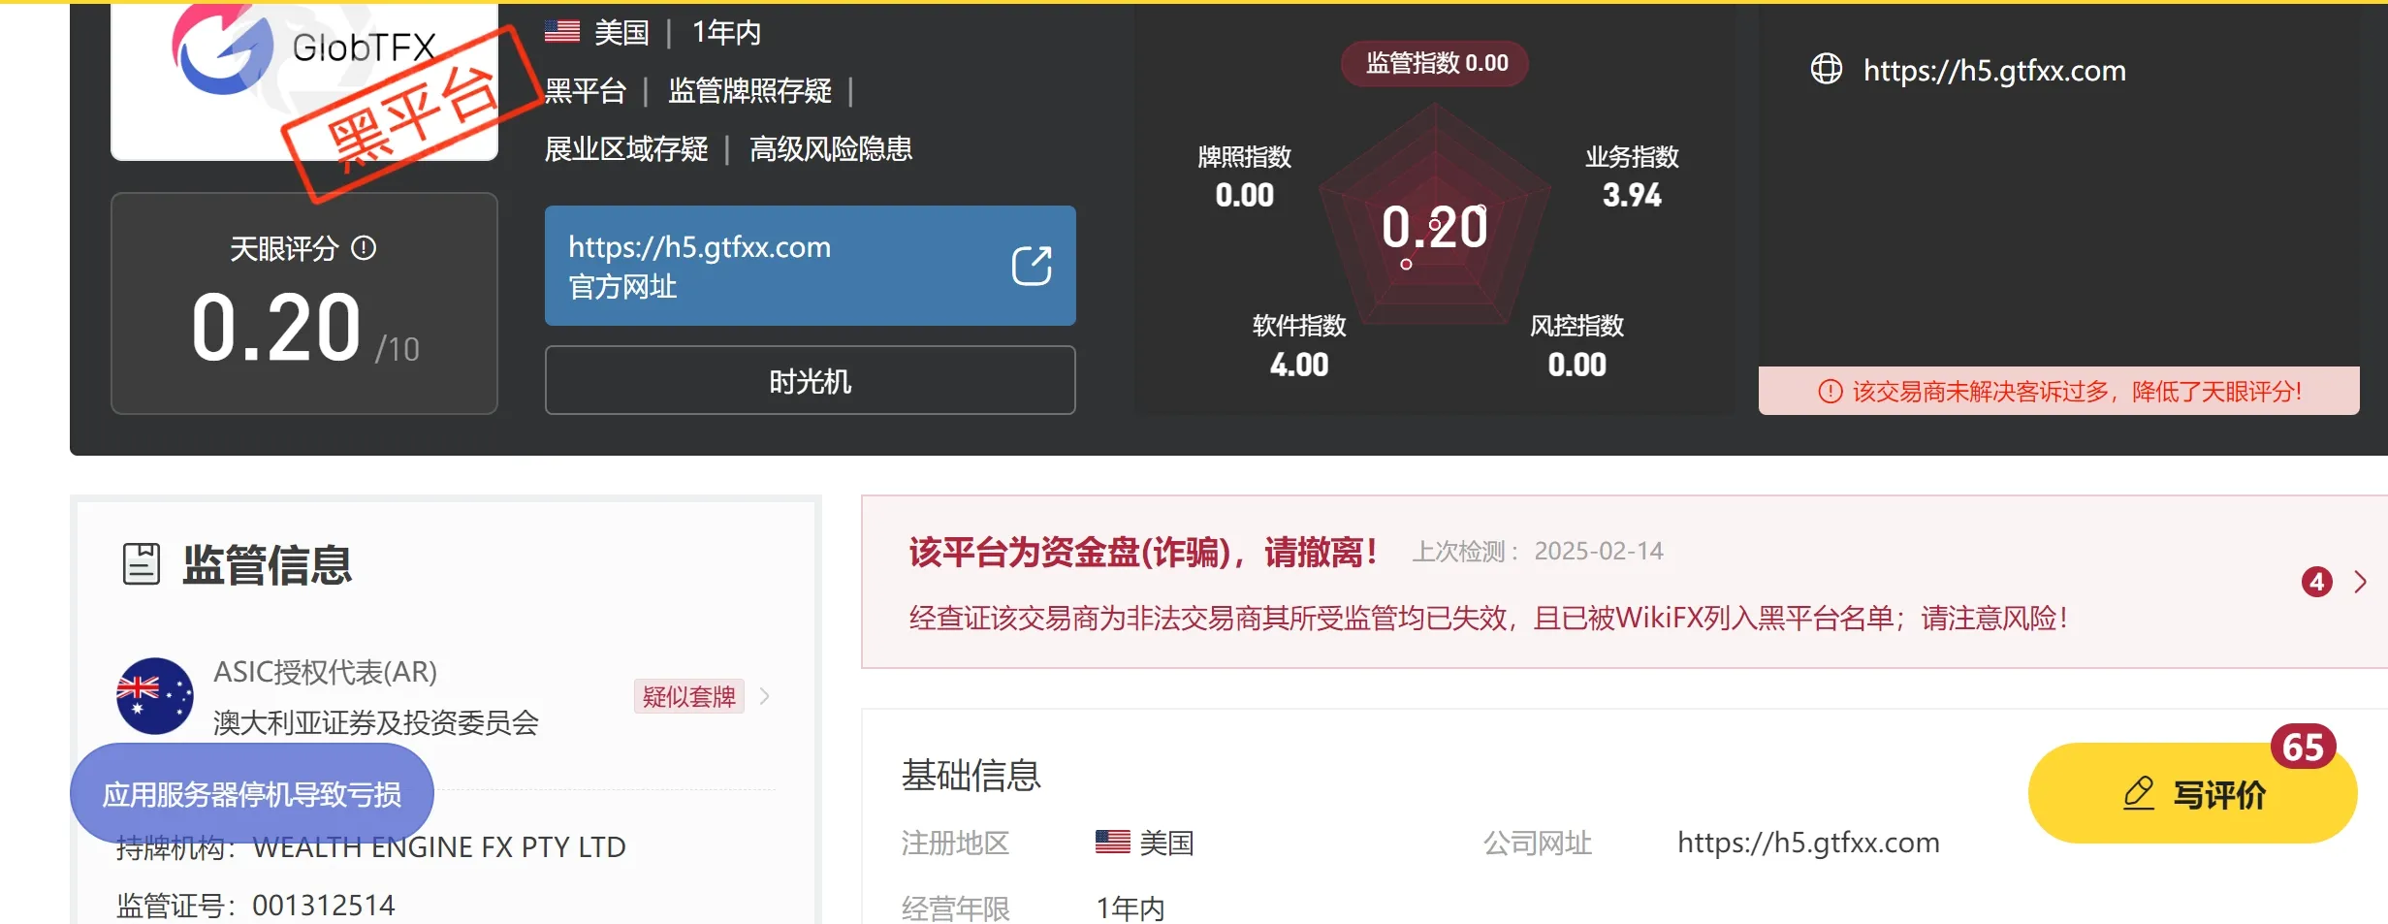Screen dimensions: 2388x924
Task: Click the 公司网址 label
Action: (x=1538, y=843)
